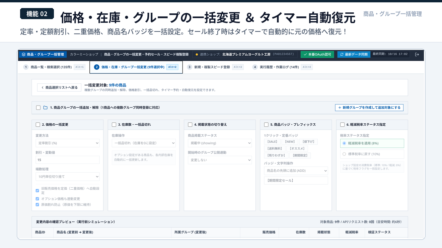Screen dimensions: 442x248
Task: Switch to the 商品一覧・検索選択 tab
Action: 54,67
